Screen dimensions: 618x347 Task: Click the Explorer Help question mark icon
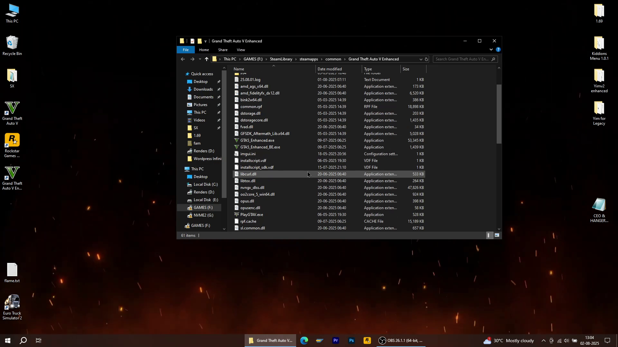click(498, 50)
